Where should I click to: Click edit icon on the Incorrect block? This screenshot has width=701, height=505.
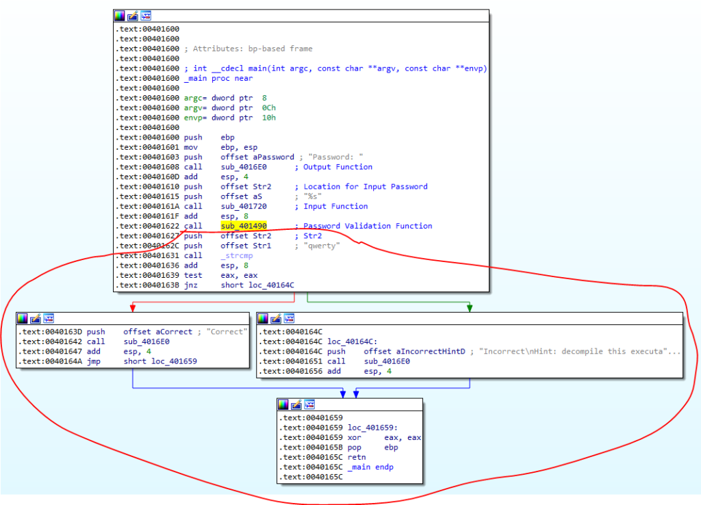pyautogui.click(x=276, y=318)
